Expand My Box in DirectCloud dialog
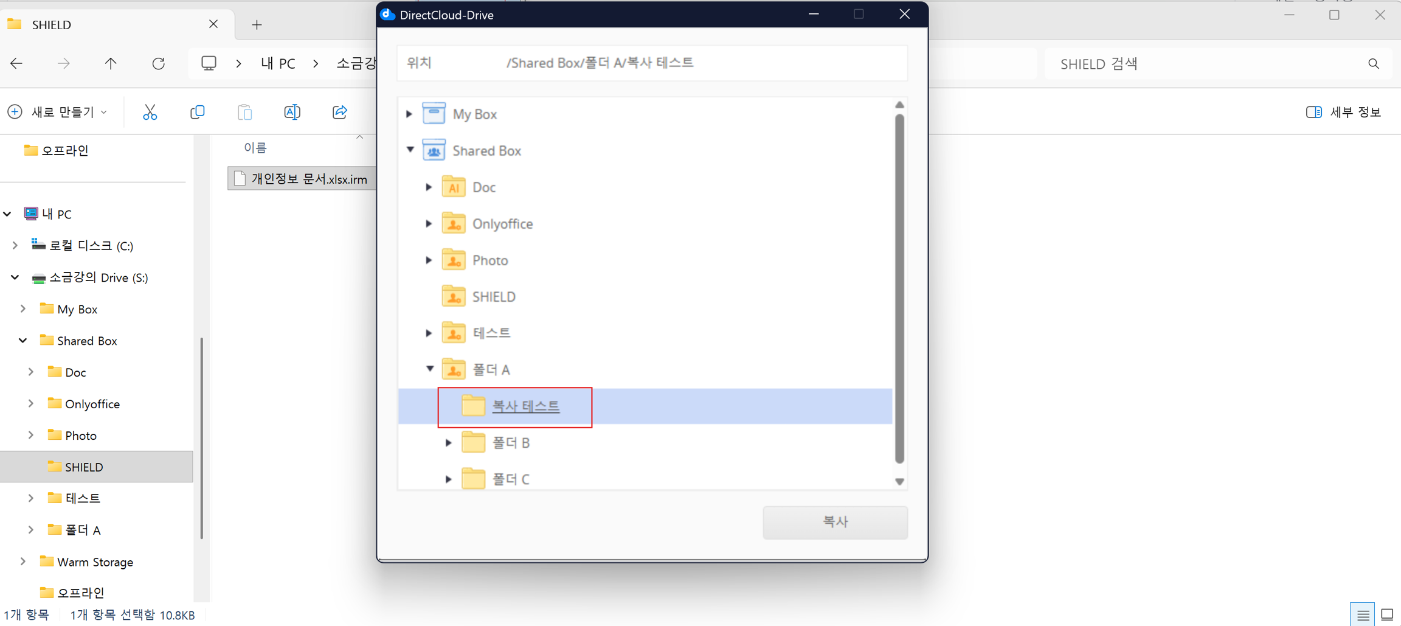This screenshot has width=1401, height=626. 409,114
